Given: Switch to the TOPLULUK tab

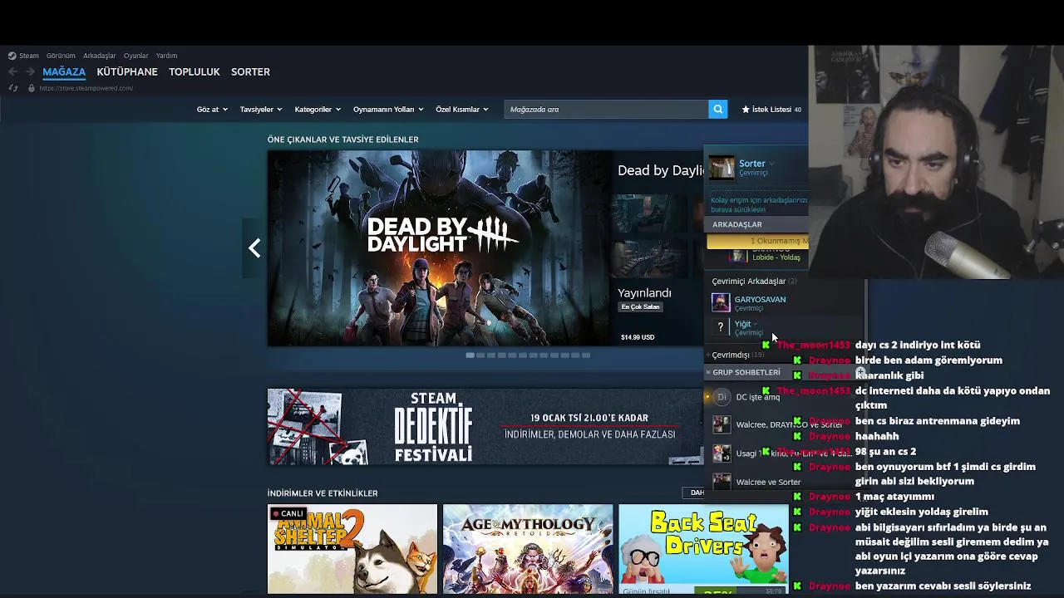Looking at the screenshot, I should 195,72.
